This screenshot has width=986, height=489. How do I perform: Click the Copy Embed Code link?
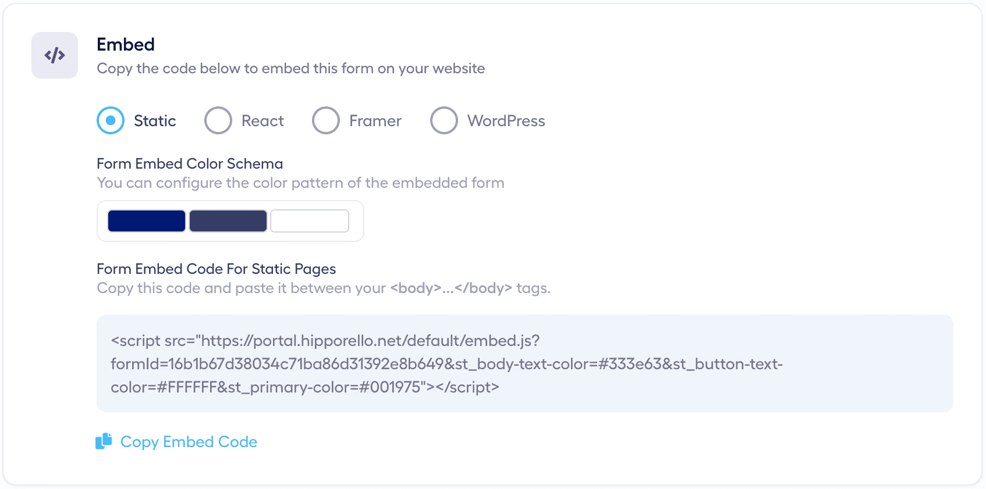189,442
